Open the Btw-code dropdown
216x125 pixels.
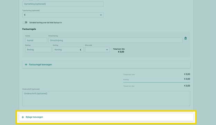(97, 50)
